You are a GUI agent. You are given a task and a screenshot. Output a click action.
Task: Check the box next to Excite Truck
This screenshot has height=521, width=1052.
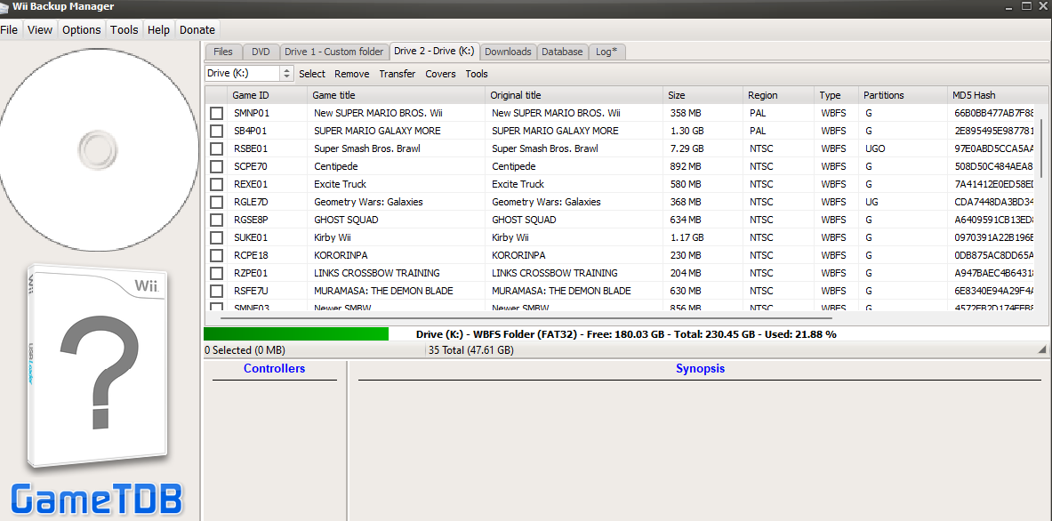pyautogui.click(x=216, y=184)
